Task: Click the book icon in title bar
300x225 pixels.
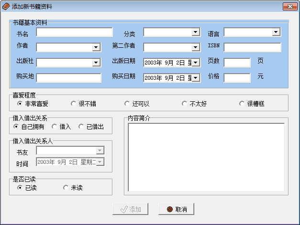Action: click(x=6, y=7)
